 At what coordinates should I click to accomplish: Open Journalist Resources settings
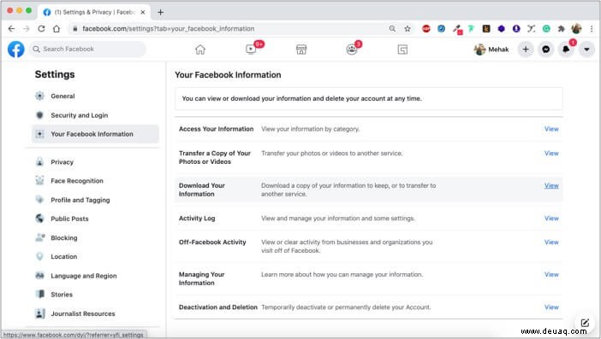tap(95, 313)
